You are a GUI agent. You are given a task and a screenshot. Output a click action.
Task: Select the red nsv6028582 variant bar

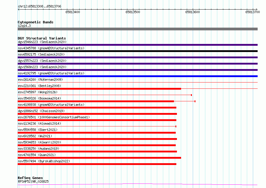pos(97,139)
